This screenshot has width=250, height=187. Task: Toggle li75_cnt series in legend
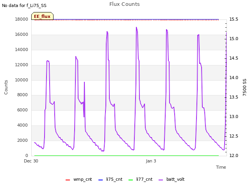coord(110,179)
